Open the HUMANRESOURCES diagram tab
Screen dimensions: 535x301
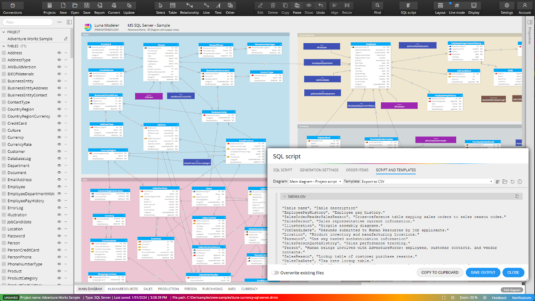(123, 289)
